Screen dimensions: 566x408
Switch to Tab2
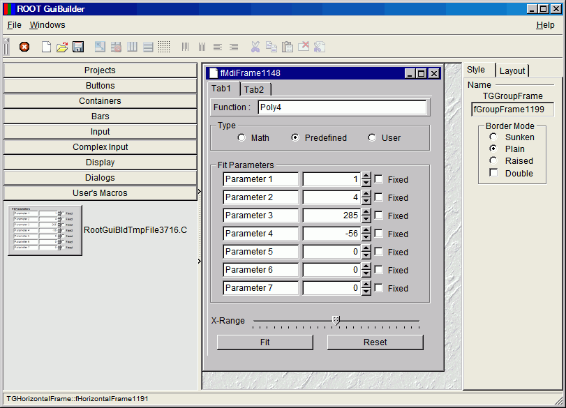[255, 89]
